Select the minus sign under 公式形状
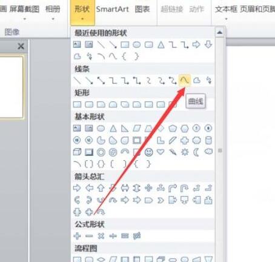The width and height of the screenshot is (275, 262). 89,236
